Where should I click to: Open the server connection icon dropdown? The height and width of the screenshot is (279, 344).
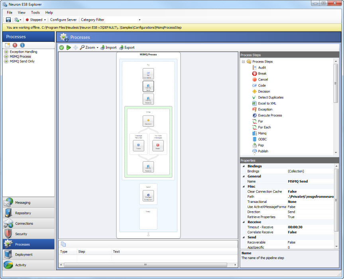click(x=18, y=20)
